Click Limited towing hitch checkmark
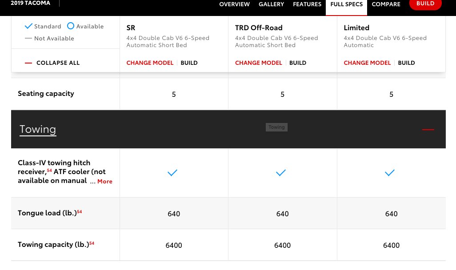The height and width of the screenshot is (270, 456). (390, 173)
